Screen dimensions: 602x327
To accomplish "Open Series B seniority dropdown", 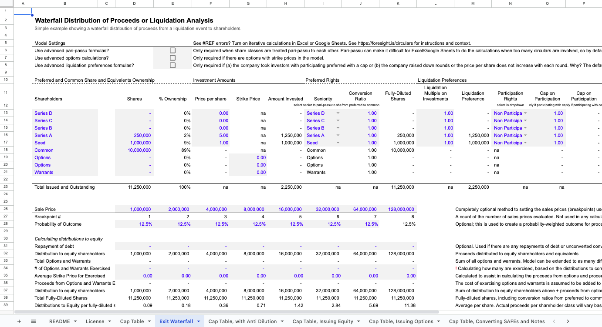I will click(x=338, y=128).
